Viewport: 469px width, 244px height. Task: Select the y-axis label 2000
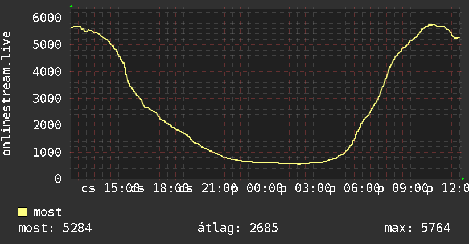pyautogui.click(x=47, y=125)
